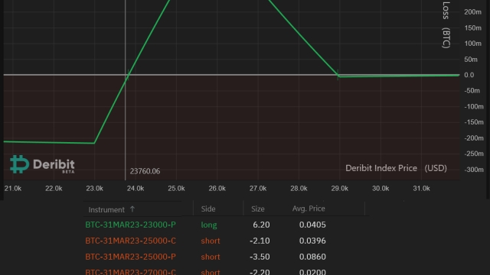Click the 31.0k x-axis label
The image size is (490, 275).
(421, 189)
